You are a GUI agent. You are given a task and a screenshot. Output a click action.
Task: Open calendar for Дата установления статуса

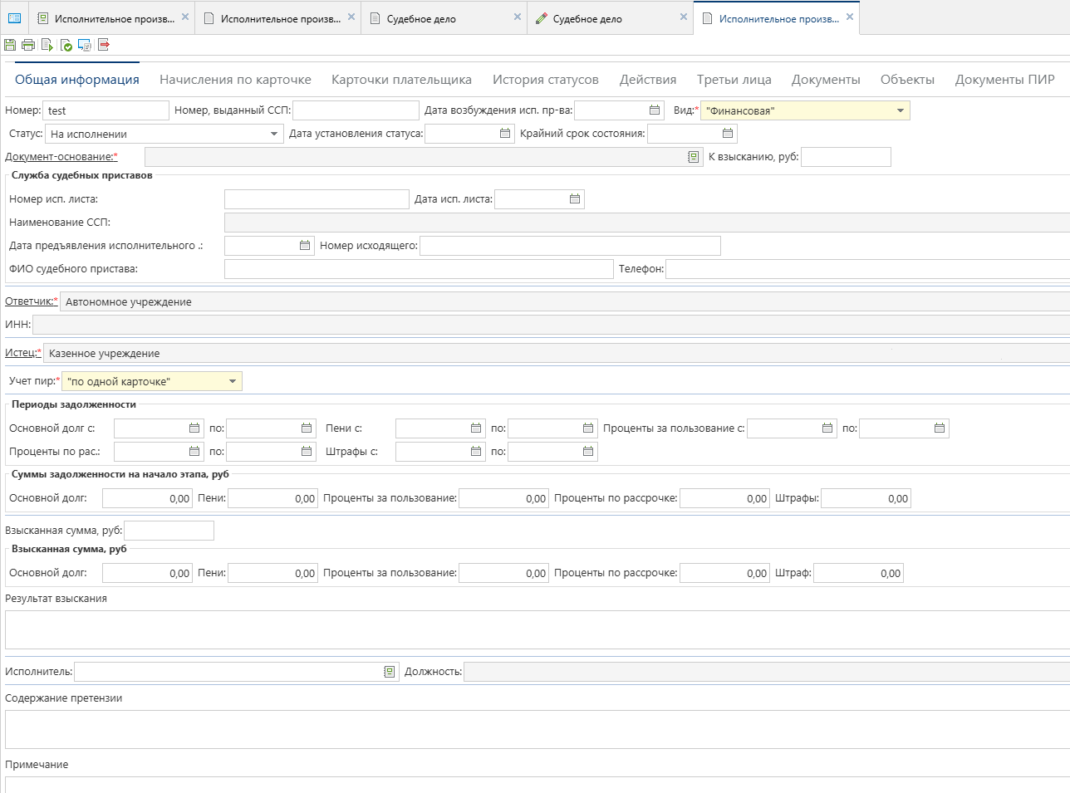pyautogui.click(x=505, y=134)
